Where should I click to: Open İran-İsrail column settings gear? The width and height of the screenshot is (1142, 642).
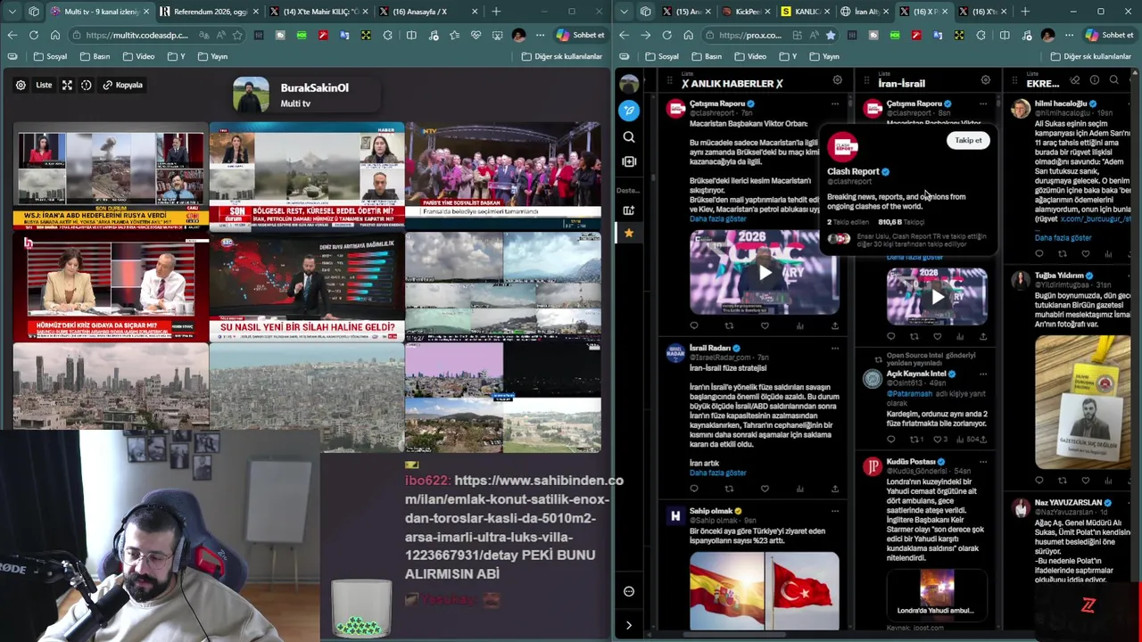pos(985,80)
